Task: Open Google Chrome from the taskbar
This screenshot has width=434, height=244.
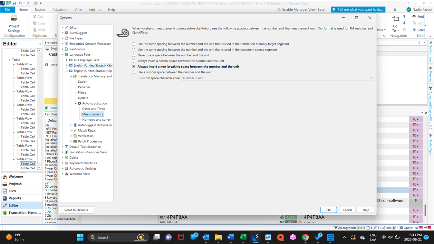Action: (305, 237)
